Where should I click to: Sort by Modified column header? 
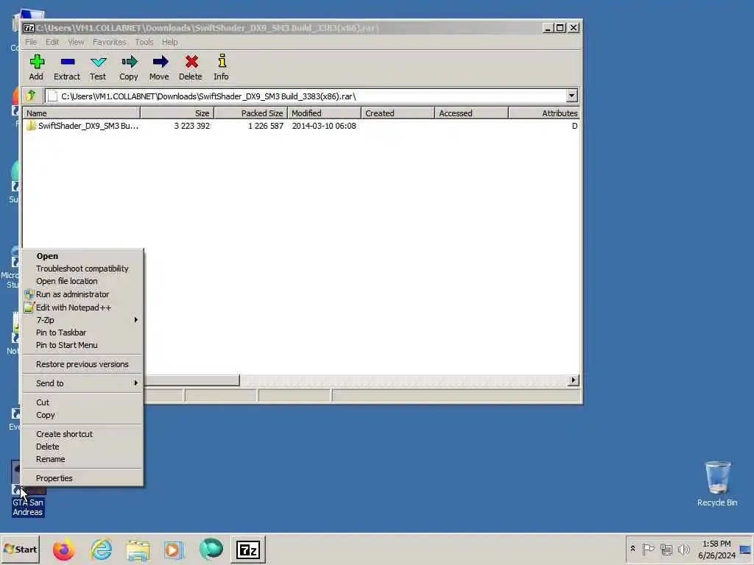(324, 113)
